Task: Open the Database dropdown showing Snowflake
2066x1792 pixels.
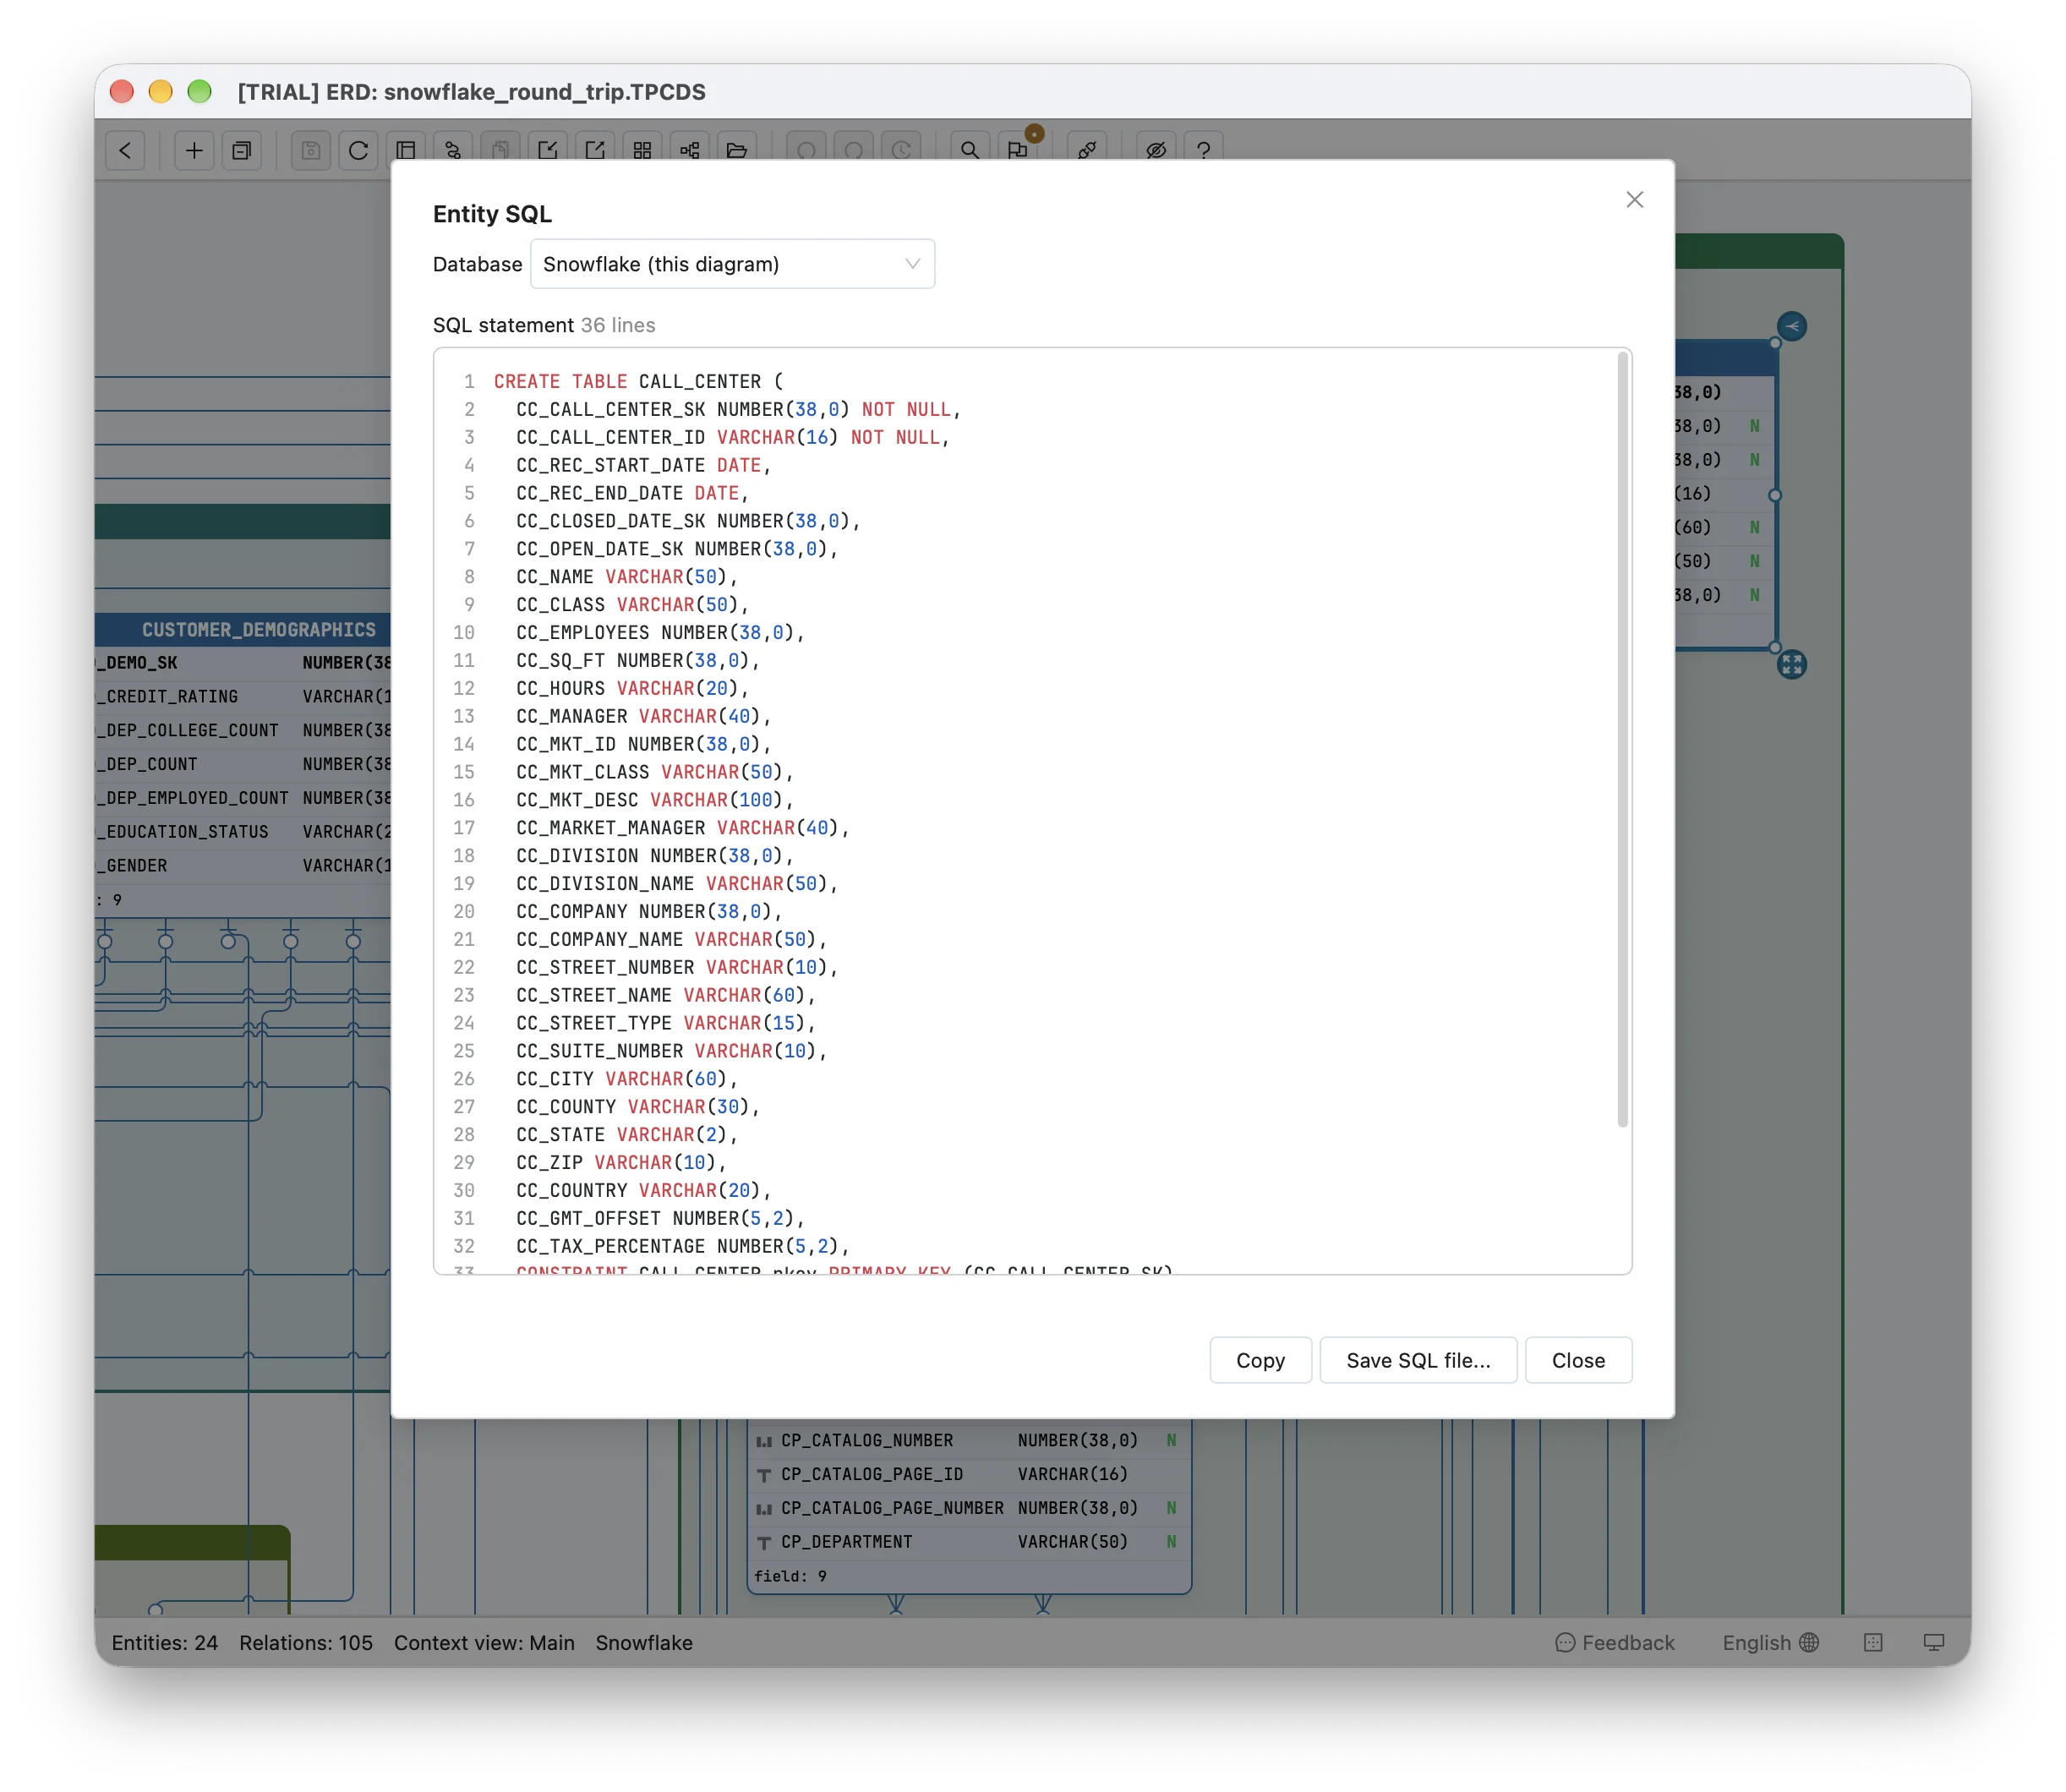Action: tap(732, 264)
